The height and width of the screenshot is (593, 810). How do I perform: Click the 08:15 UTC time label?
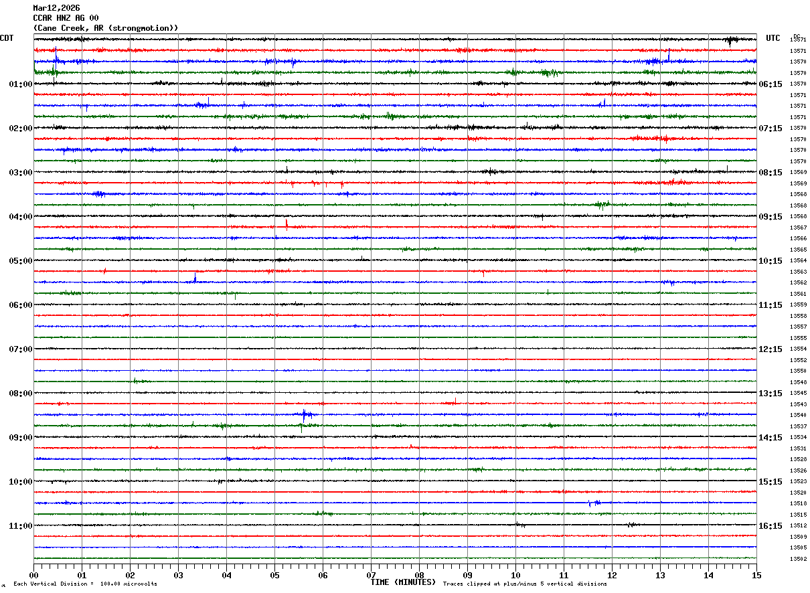point(771,173)
